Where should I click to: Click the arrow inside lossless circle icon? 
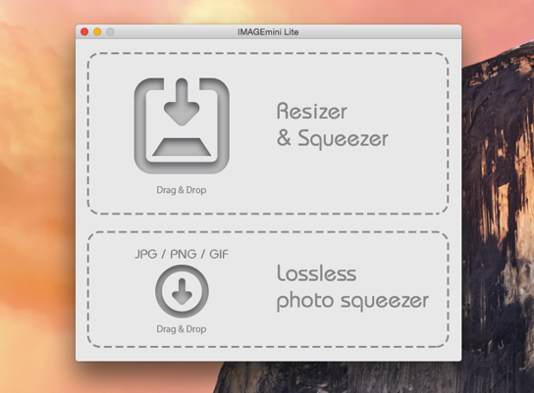[182, 291]
